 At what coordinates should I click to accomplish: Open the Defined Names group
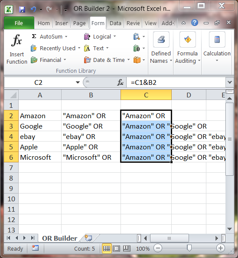[x=161, y=48]
